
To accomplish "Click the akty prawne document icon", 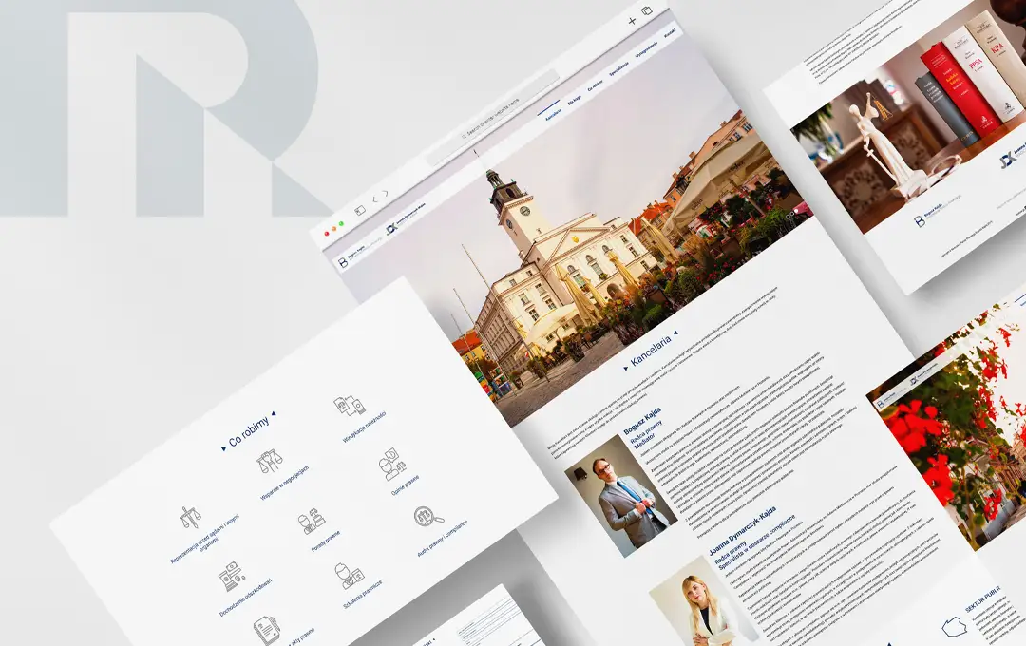I will (x=266, y=630).
